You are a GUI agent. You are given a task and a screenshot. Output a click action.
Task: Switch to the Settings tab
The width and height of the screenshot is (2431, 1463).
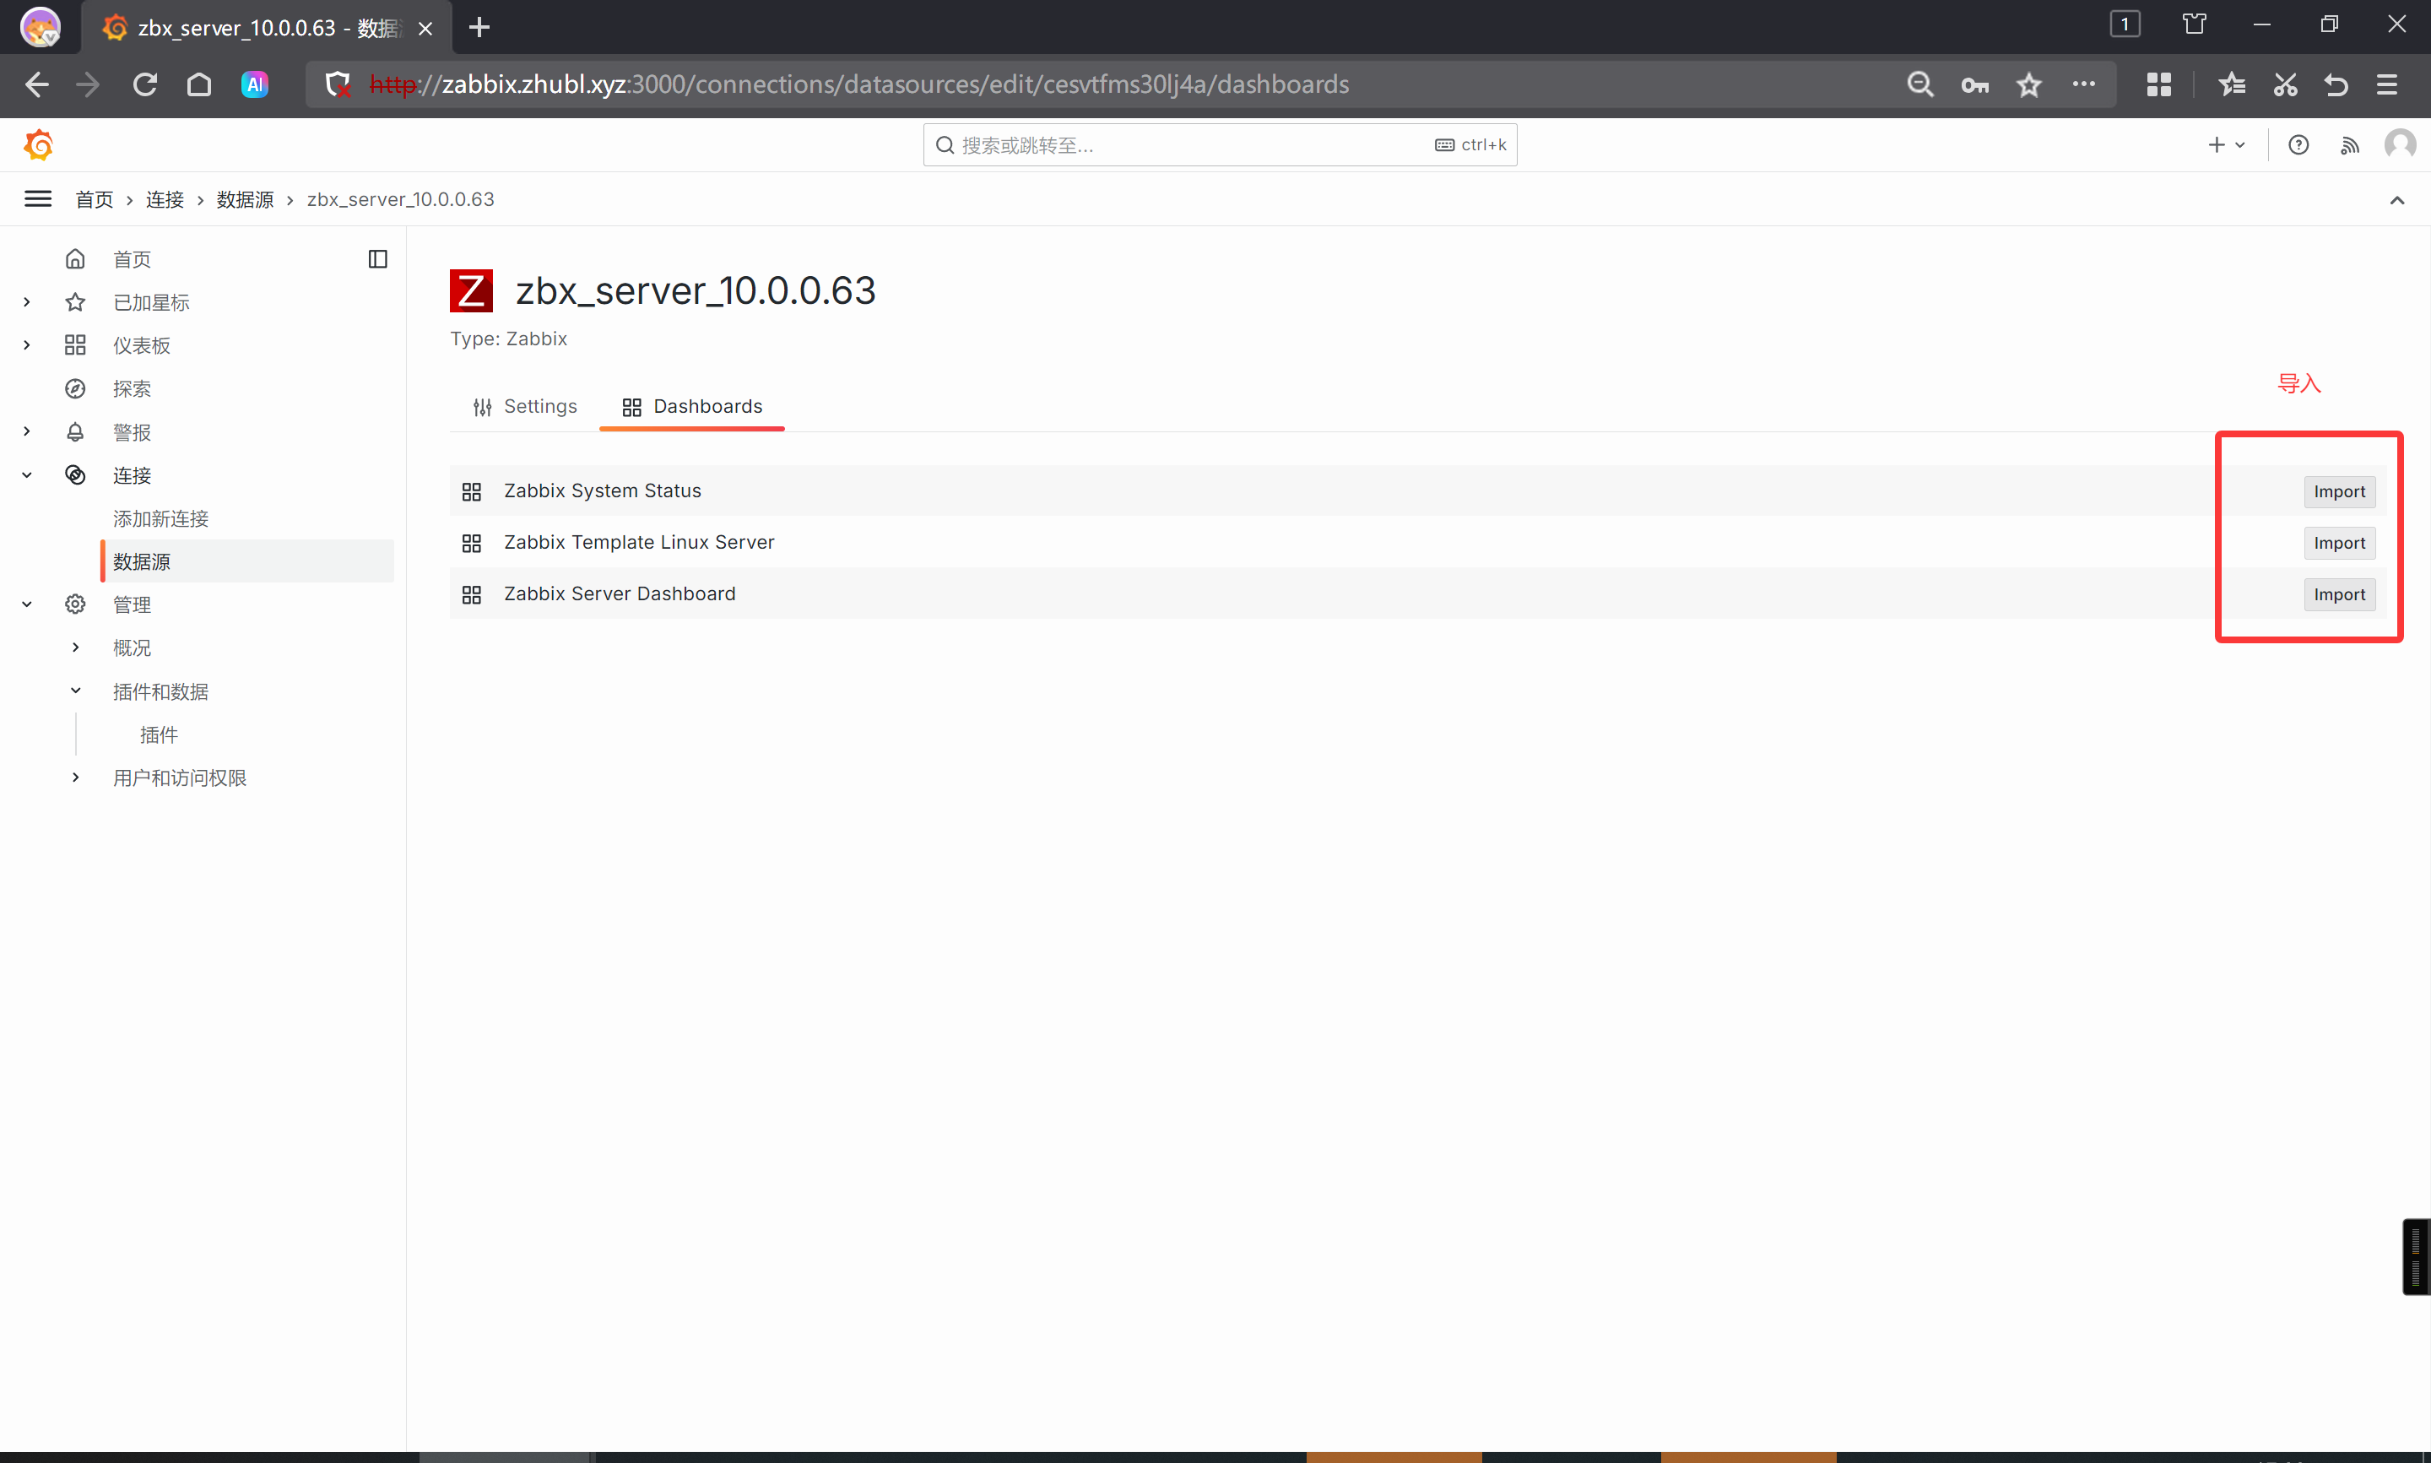coord(524,406)
